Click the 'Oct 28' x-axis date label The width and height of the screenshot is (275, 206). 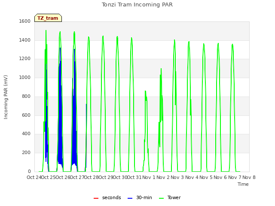pyautogui.click(x=92, y=177)
